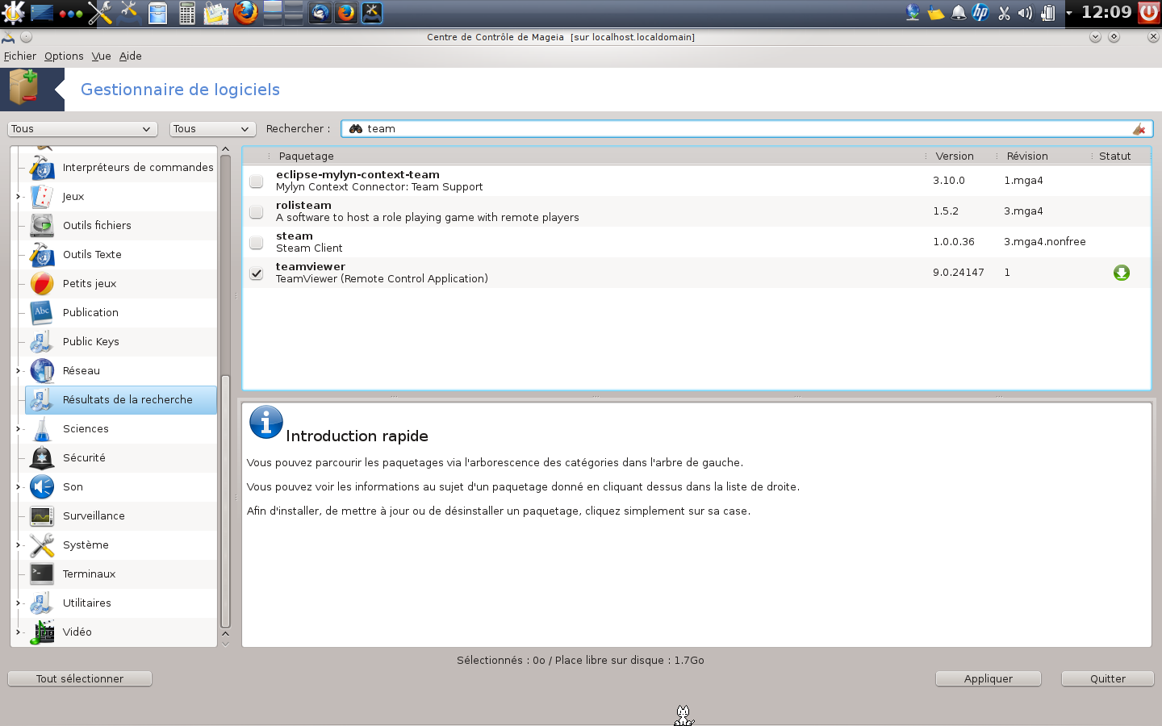The height and width of the screenshot is (726, 1162).
Task: Expand the Vidéo category
Action: pyautogui.click(x=19, y=632)
